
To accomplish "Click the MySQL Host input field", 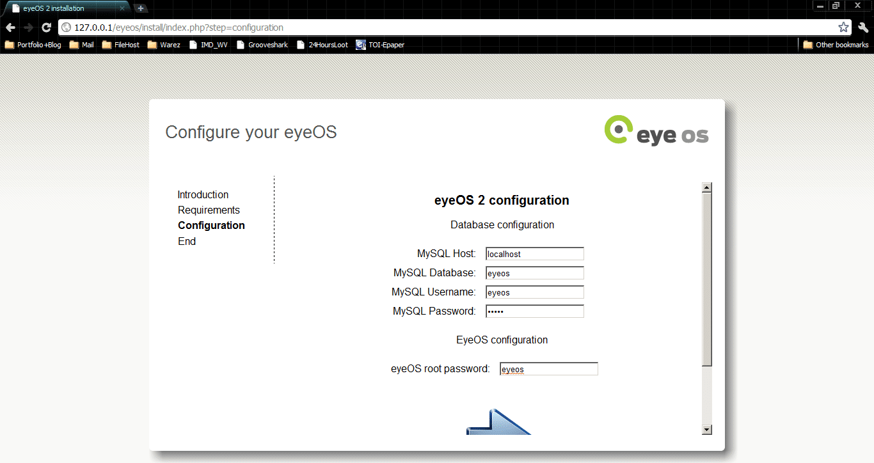I will (534, 254).
